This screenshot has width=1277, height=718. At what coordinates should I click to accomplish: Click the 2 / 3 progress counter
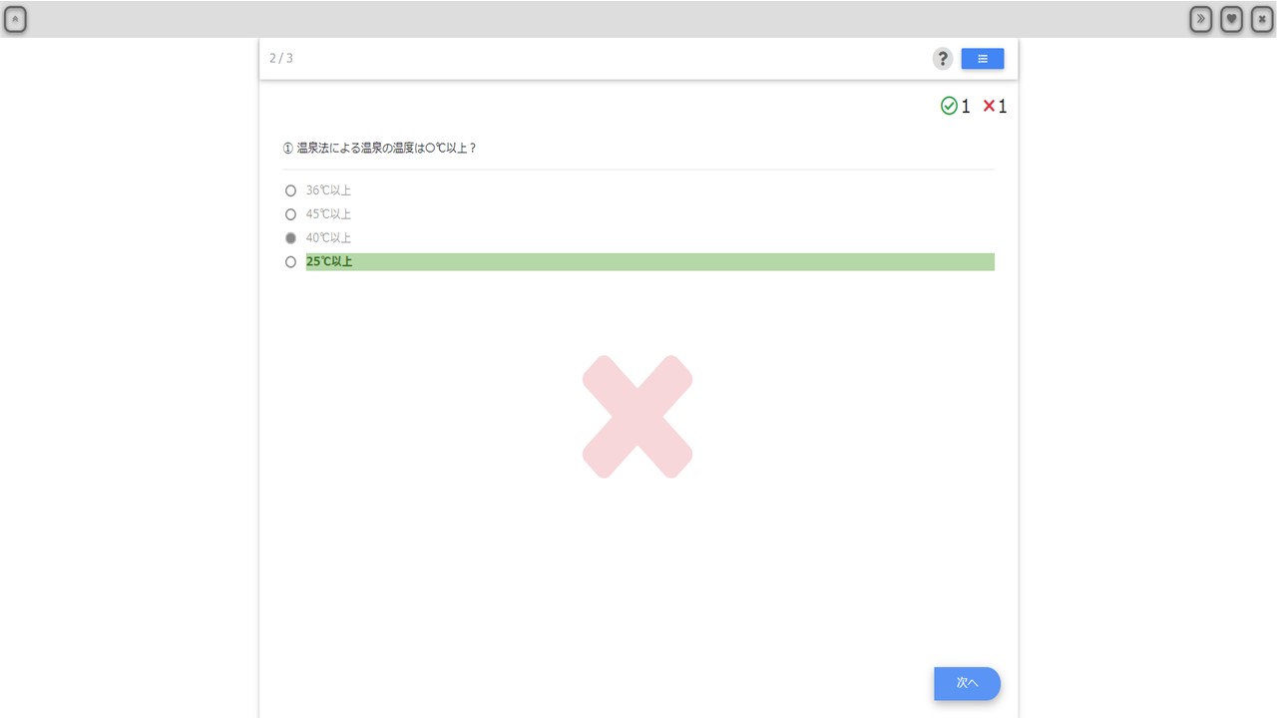click(281, 58)
